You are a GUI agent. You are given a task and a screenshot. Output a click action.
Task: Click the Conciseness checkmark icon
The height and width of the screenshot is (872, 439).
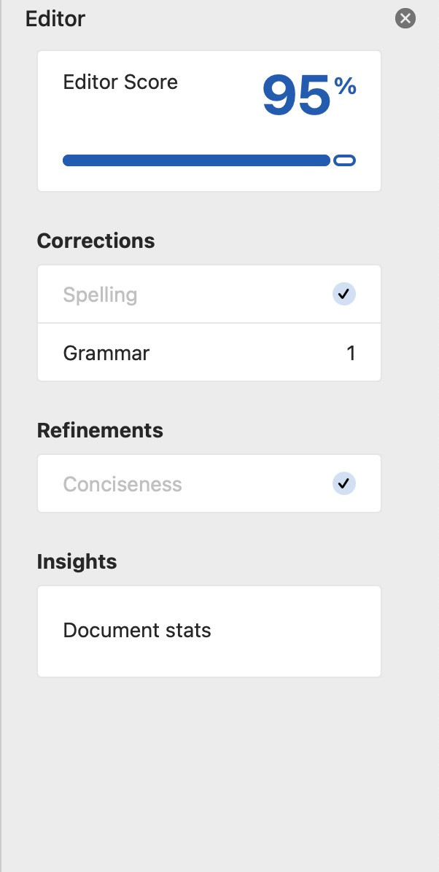coord(344,483)
